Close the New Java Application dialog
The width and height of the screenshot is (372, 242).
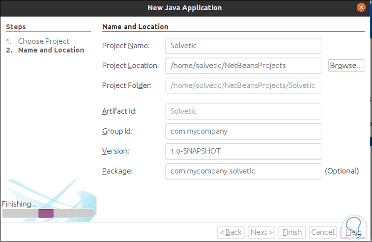[x=361, y=8]
